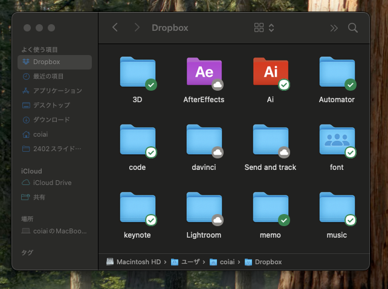388x289 pixels.
Task: Open the Lightroom folder
Action: click(204, 207)
